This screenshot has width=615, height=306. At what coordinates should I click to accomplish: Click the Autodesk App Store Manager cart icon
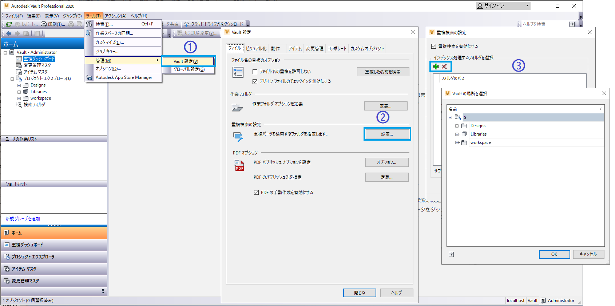[x=89, y=77]
